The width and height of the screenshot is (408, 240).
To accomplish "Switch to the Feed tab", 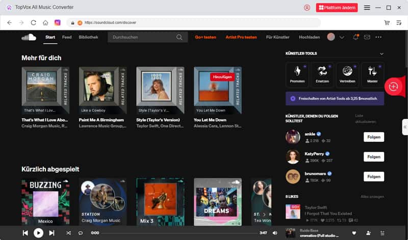I will coord(67,37).
